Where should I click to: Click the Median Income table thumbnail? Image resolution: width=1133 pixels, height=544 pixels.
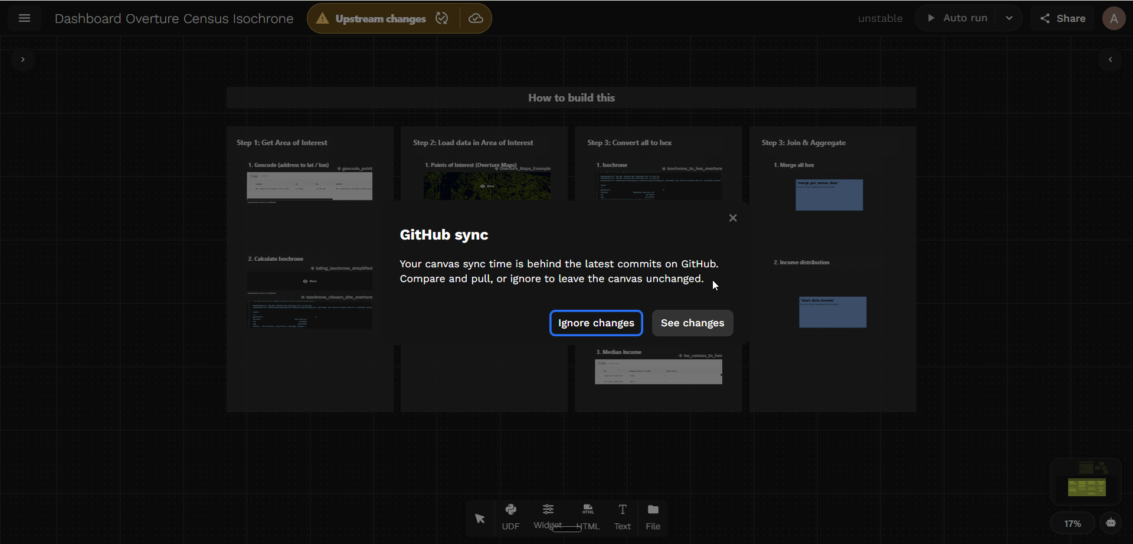click(x=659, y=372)
